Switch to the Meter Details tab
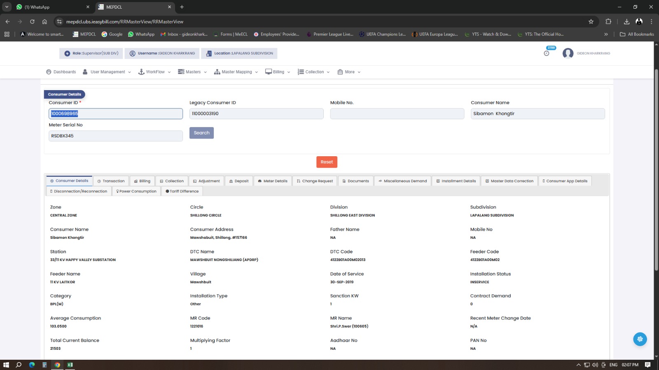The width and height of the screenshot is (659, 370). coord(273,181)
